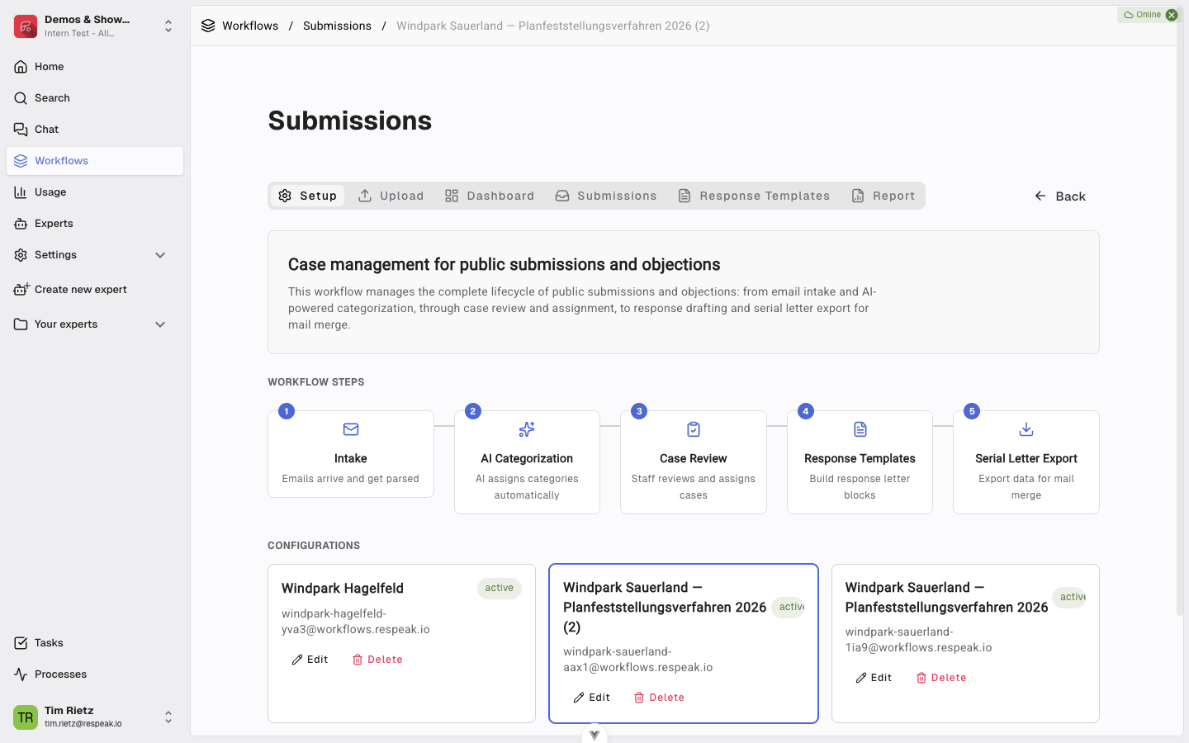
Task: Click the Settings gear icon in sidebar
Action: coord(21,255)
